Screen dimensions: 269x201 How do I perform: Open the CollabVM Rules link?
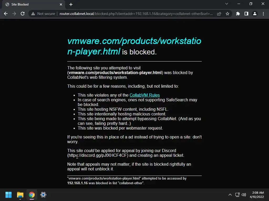pyautogui.click(x=145, y=95)
